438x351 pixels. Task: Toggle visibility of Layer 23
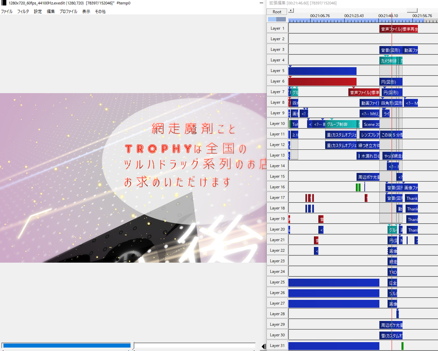[277, 261]
